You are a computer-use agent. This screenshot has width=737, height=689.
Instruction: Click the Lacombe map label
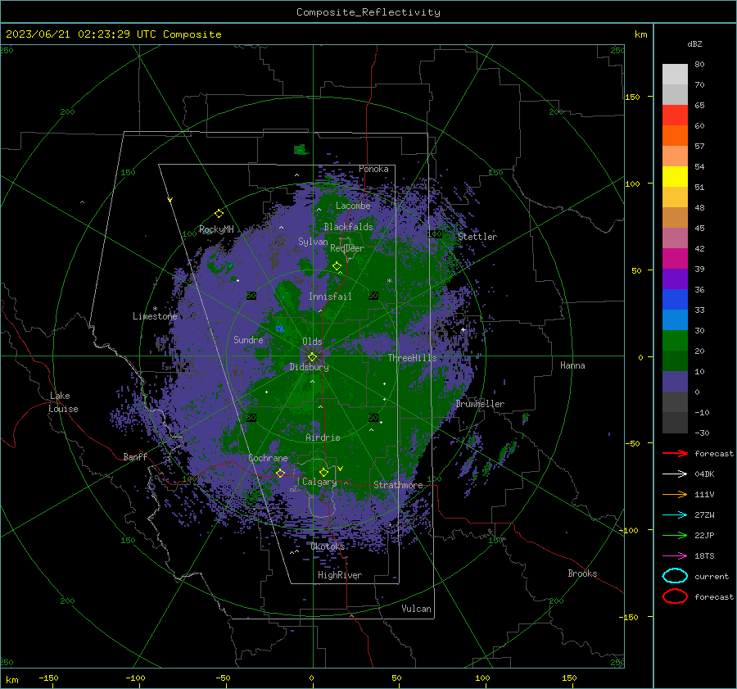tap(353, 206)
